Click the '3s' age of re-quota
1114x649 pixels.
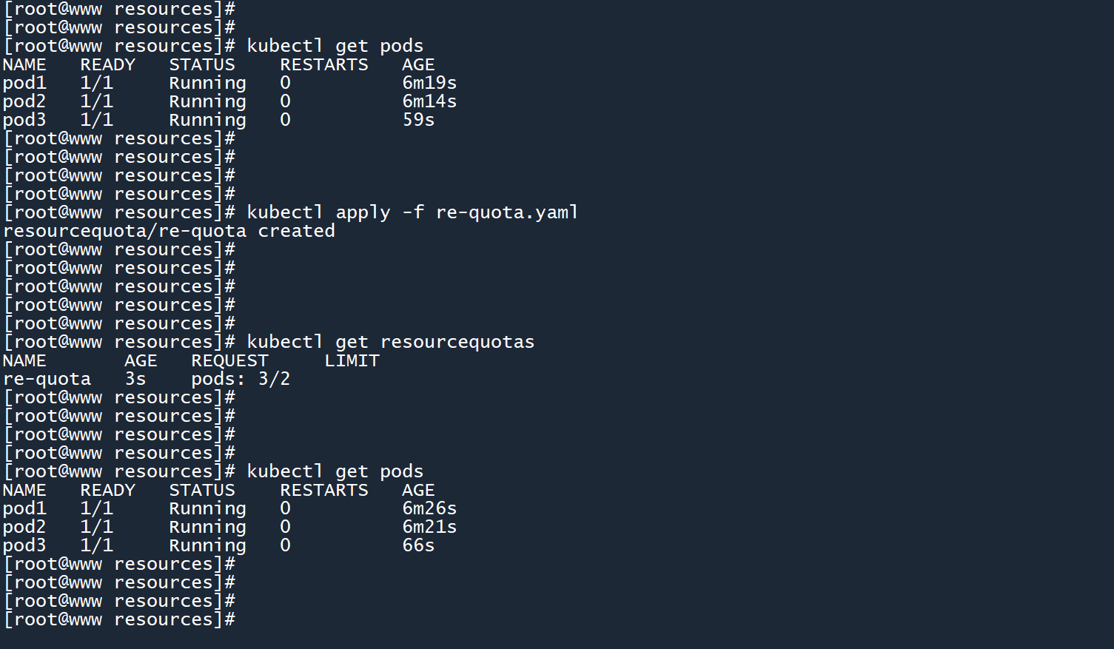135,379
